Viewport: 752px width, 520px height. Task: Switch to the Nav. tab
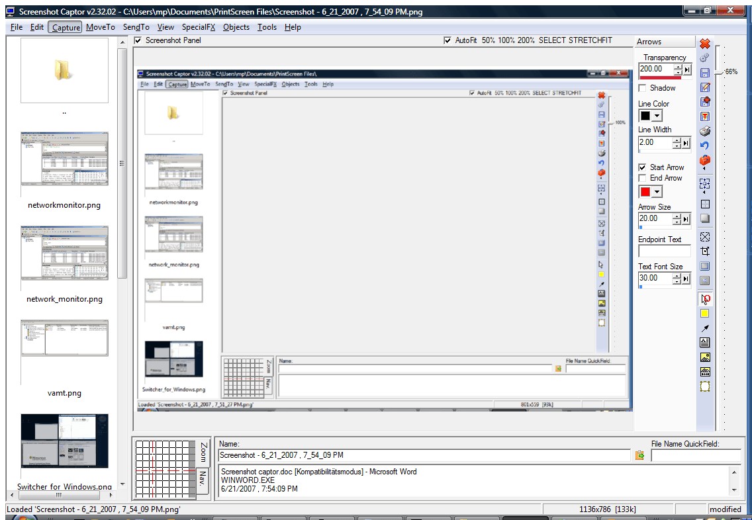(x=203, y=481)
